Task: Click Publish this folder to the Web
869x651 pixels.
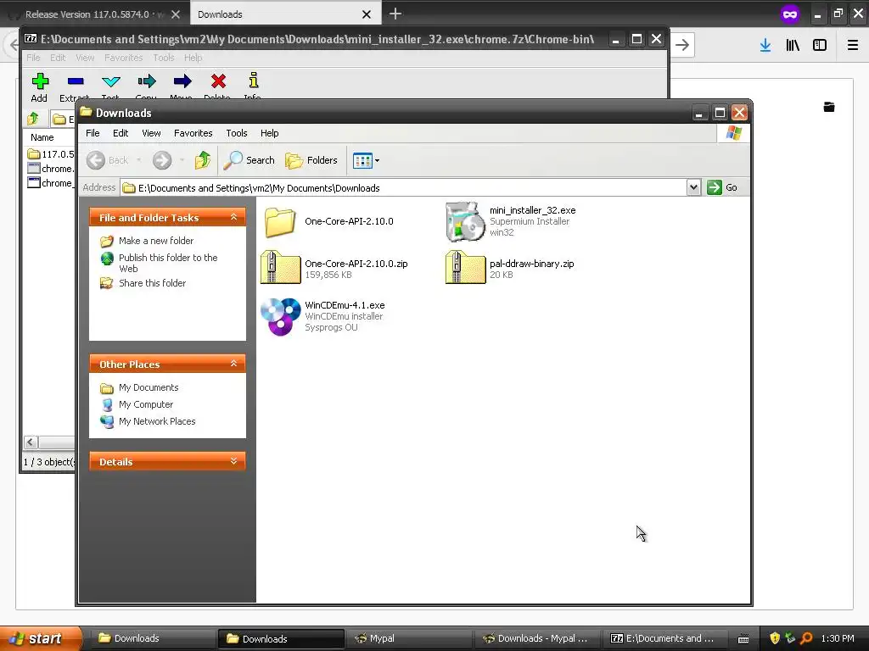Action: point(168,263)
